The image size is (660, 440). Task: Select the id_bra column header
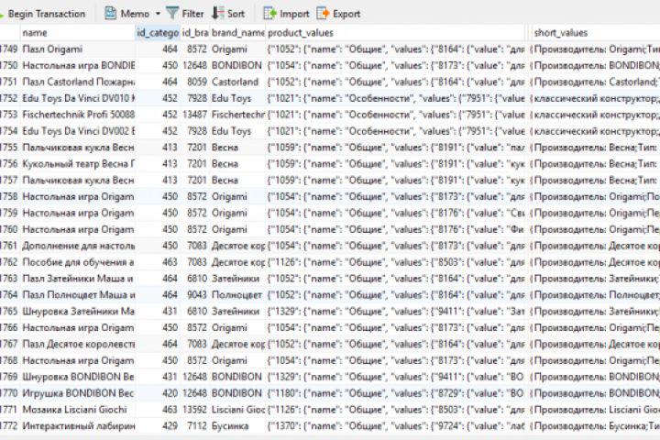195,32
